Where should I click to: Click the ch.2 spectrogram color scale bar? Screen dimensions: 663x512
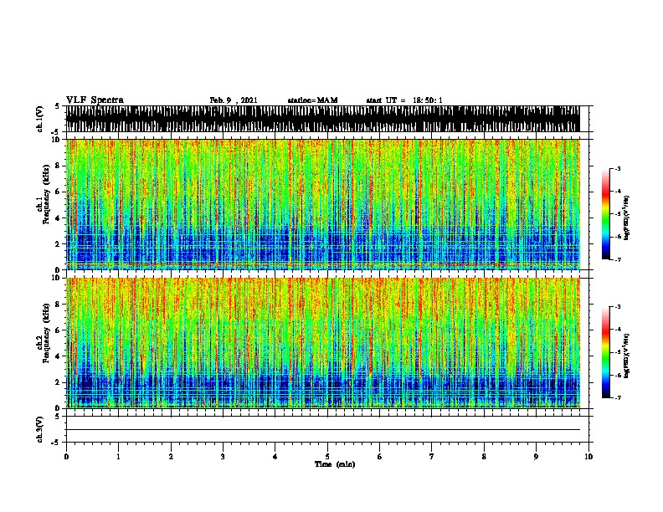pyautogui.click(x=605, y=352)
